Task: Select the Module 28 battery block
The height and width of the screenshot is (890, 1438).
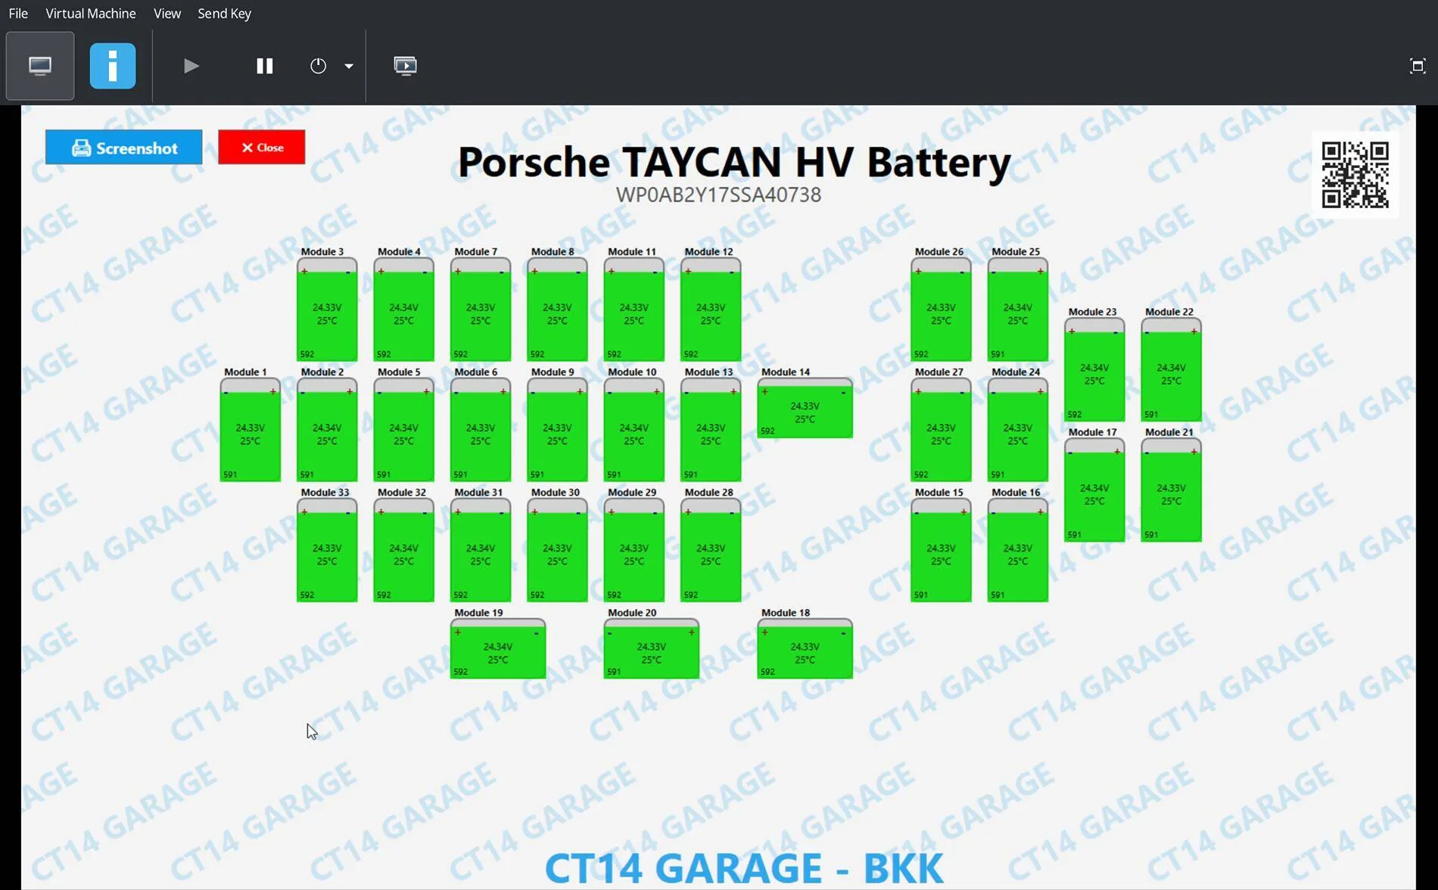Action: click(x=711, y=550)
